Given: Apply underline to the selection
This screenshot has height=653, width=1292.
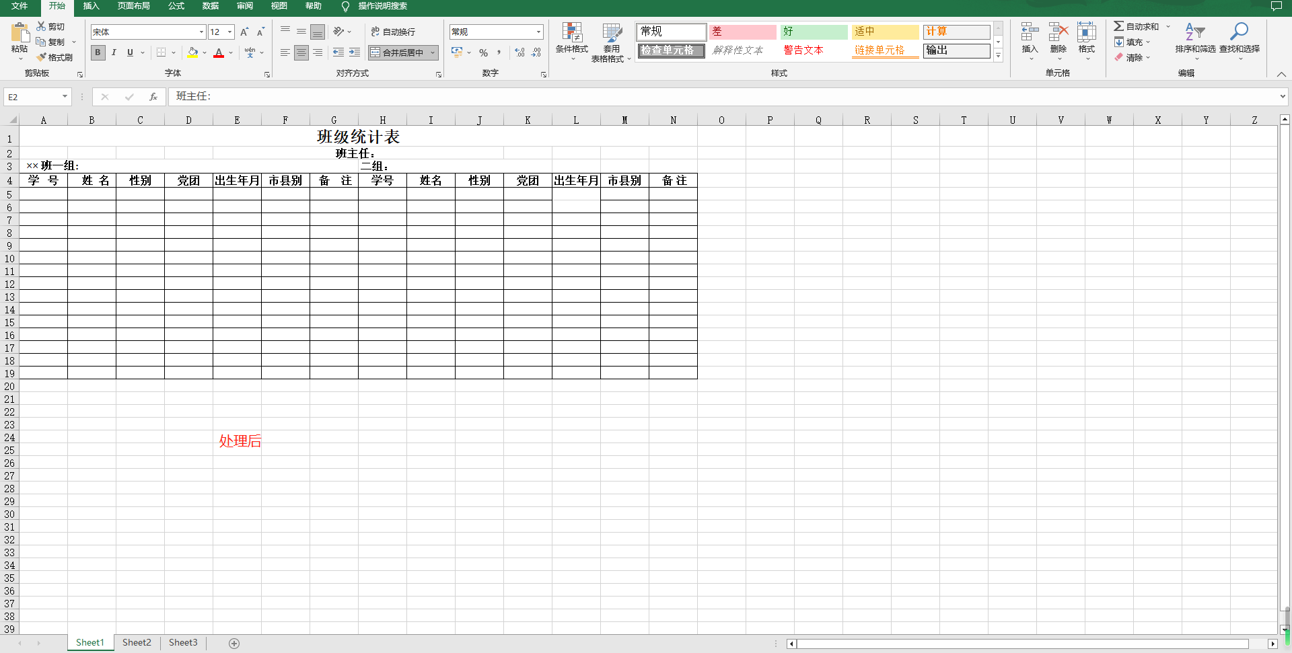Looking at the screenshot, I should coord(129,52).
